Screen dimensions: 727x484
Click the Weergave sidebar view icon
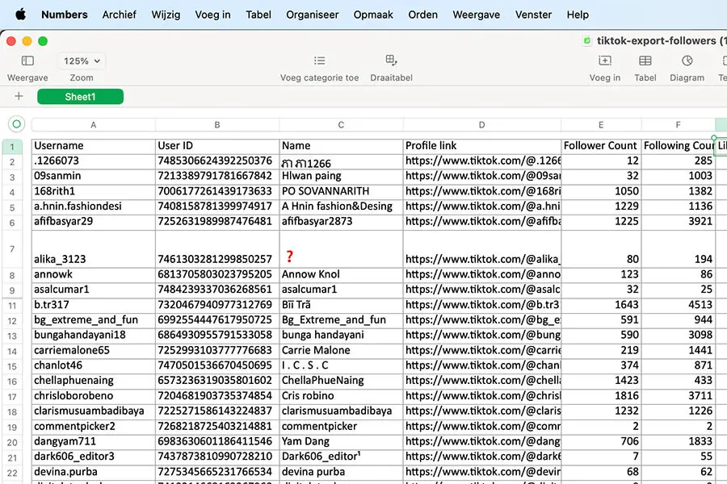pyautogui.click(x=27, y=60)
